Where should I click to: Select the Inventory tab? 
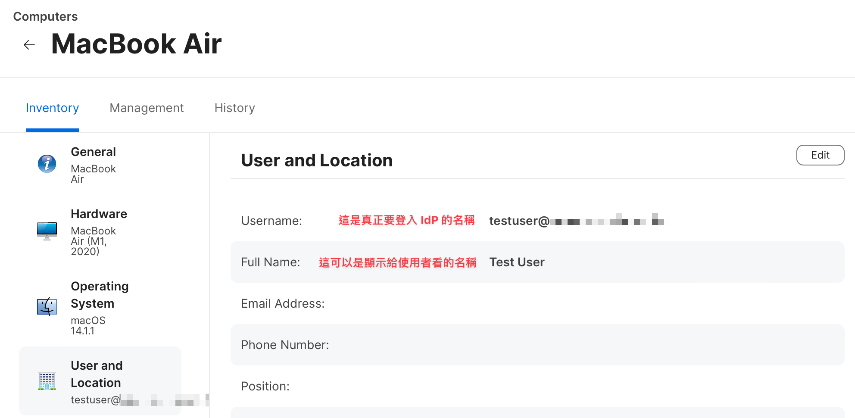(52, 108)
